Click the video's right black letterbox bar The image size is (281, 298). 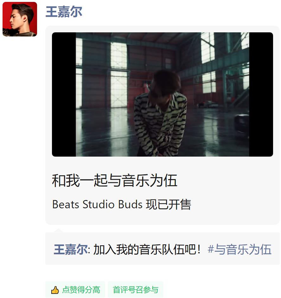coord(261,94)
